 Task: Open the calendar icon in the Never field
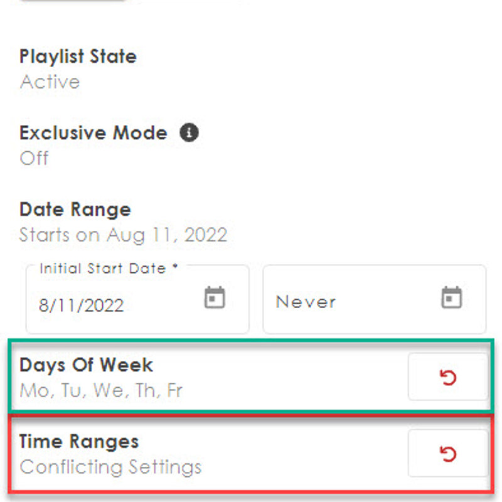[x=451, y=297]
